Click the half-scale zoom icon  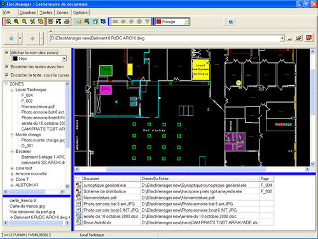coord(32,22)
